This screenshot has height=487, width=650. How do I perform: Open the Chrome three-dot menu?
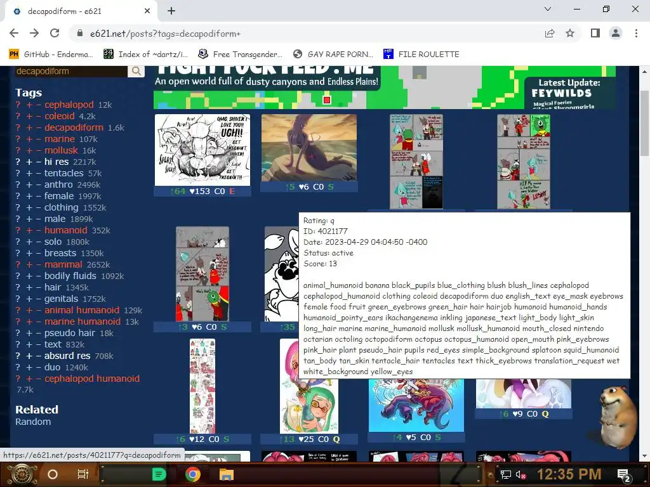[636, 33]
